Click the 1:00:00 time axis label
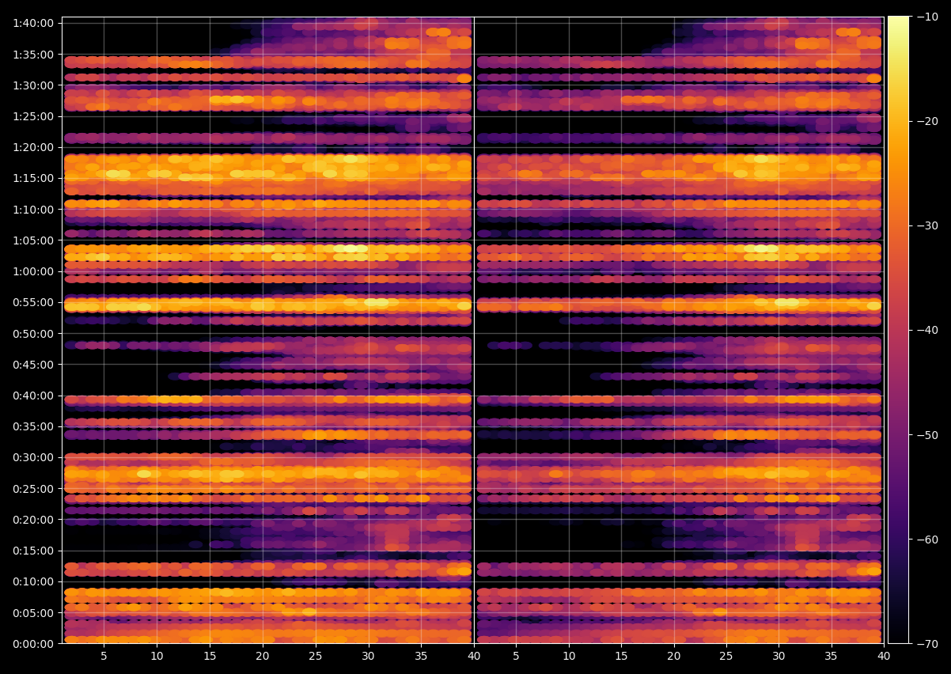Viewport: 951px width, 674px height. point(33,271)
